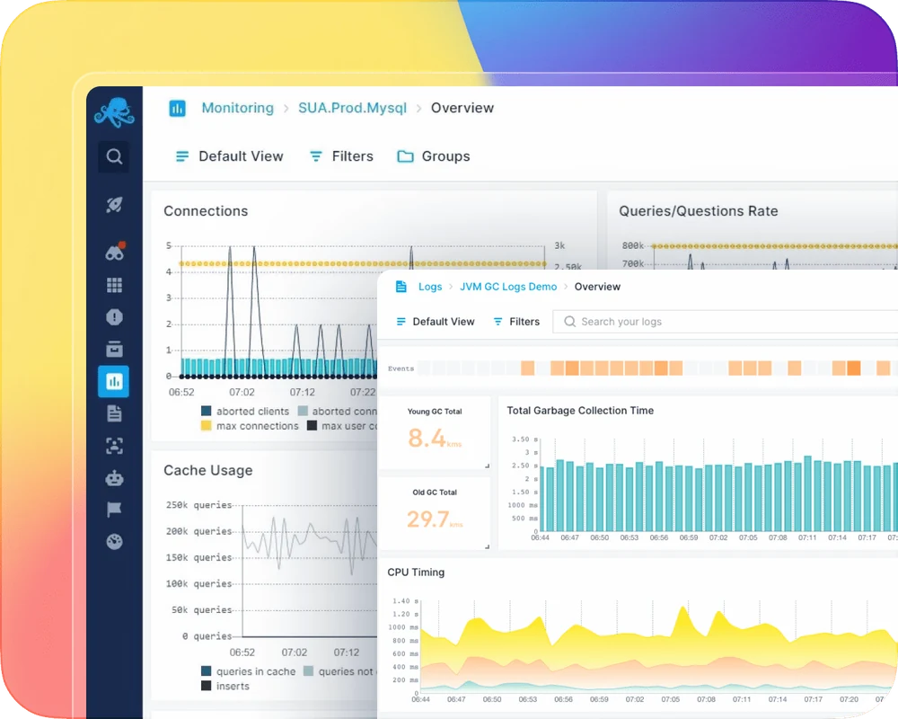Open Default View in Logs window
Image resolution: width=898 pixels, height=719 pixels.
coord(436,322)
